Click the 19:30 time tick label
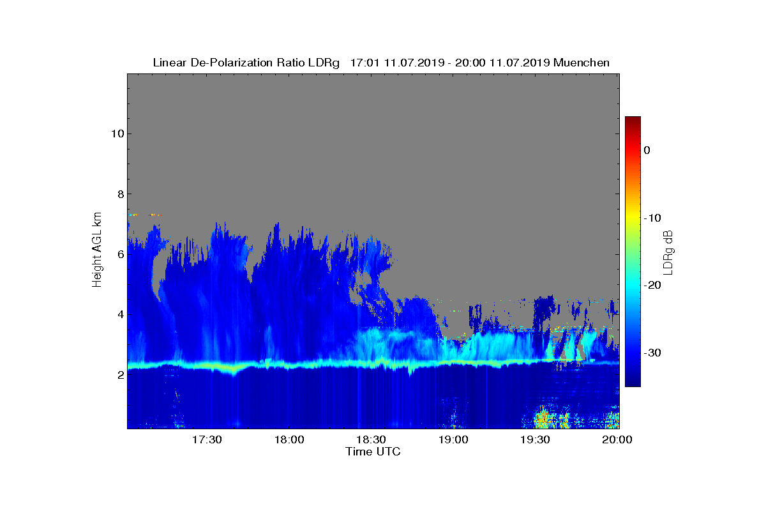Image resolution: width=766 pixels, height=511 pixels. [535, 440]
